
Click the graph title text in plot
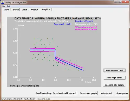tap(58, 18)
